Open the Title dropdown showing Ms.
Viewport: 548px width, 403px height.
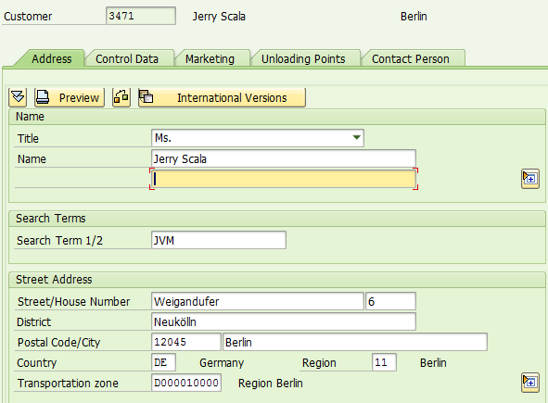258,138
